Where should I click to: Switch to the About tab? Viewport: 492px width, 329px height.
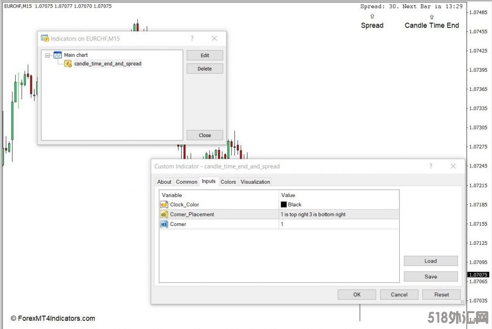coord(164,182)
